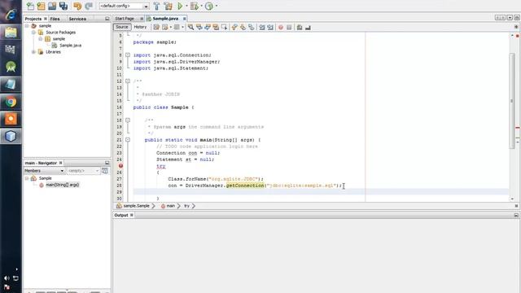
Task: Open Google Chrome from the taskbar
Action: click(x=11, y=102)
